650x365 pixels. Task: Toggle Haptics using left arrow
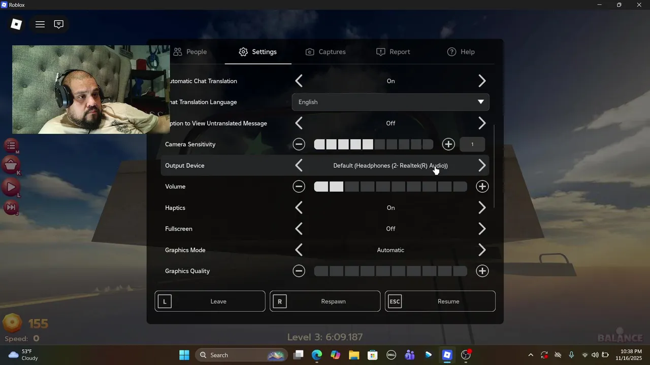click(x=299, y=208)
